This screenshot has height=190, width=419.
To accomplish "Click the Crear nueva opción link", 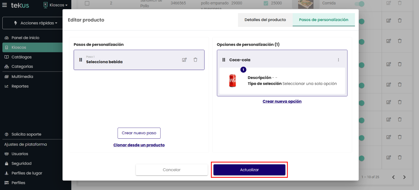I will pos(282,101).
